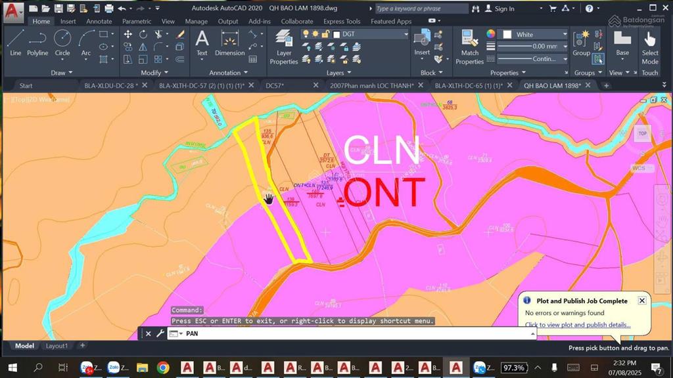Expand the Properties panel title
Image resolution: width=673 pixels, height=378 pixels.
tap(508, 72)
